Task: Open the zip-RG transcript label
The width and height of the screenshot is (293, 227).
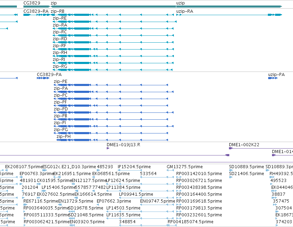Action: pos(60,66)
